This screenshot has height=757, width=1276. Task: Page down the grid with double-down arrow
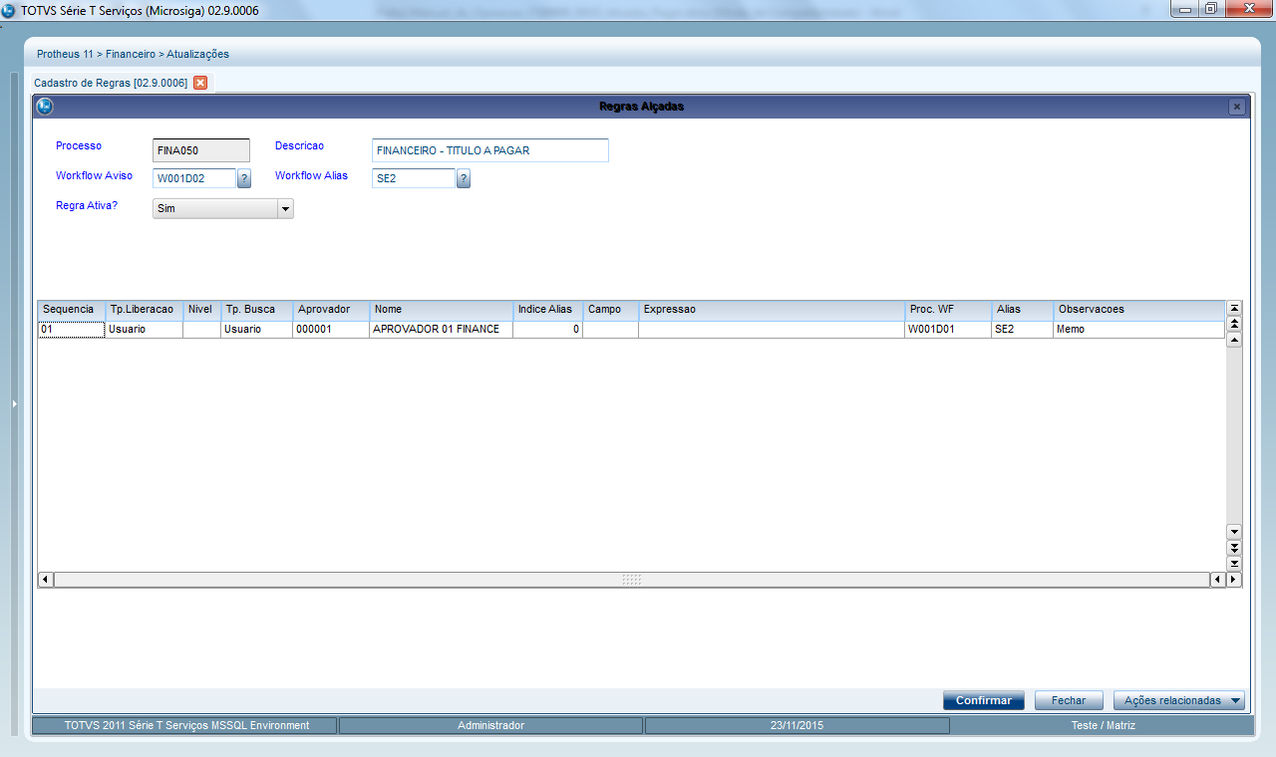[1234, 548]
